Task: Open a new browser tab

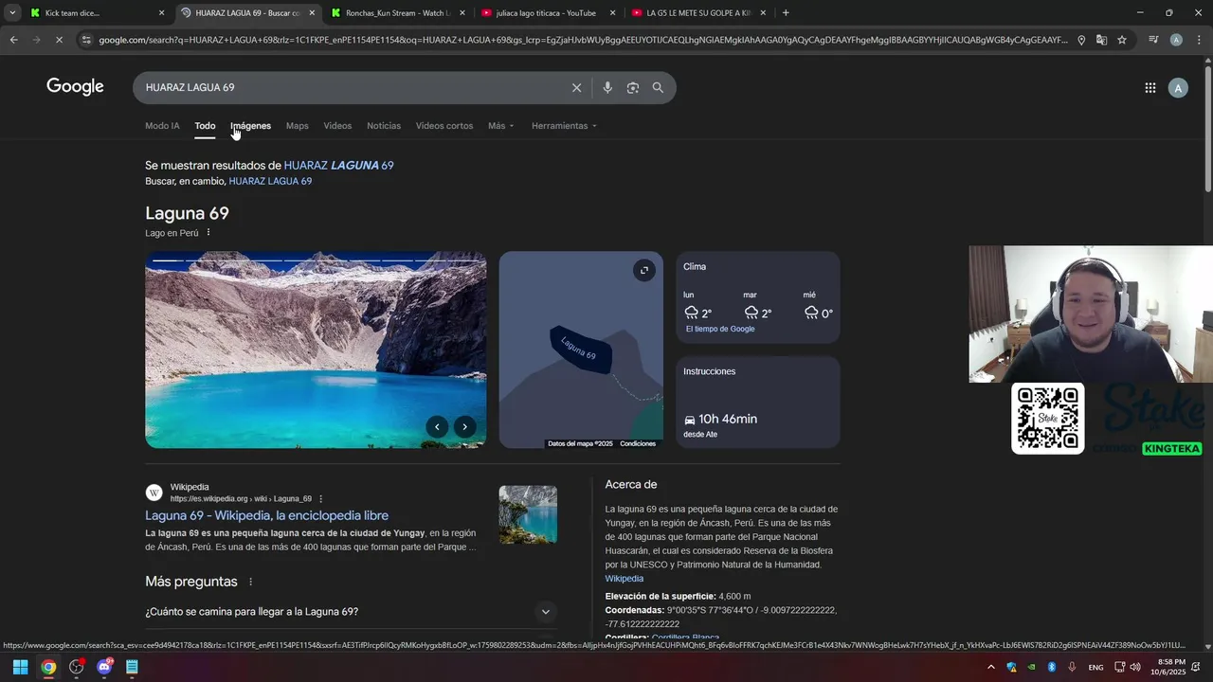Action: click(x=786, y=13)
